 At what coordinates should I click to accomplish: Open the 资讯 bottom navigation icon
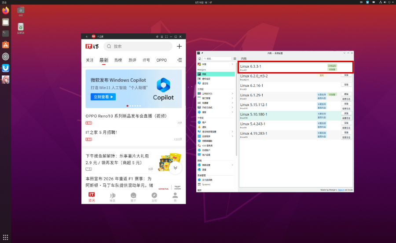pyautogui.click(x=92, y=197)
